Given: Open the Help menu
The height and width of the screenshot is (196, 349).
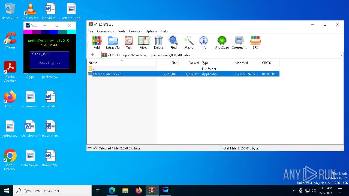Looking at the screenshot, I should (164, 31).
